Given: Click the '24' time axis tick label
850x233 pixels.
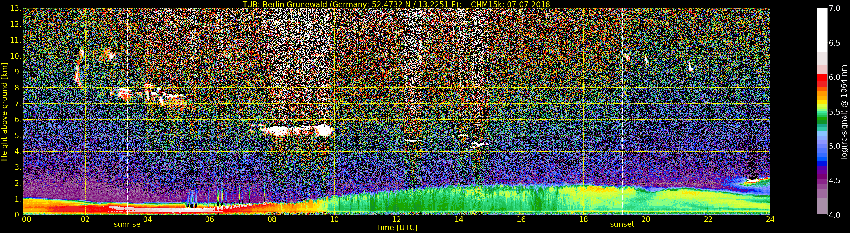Looking at the screenshot, I should tap(770, 219).
